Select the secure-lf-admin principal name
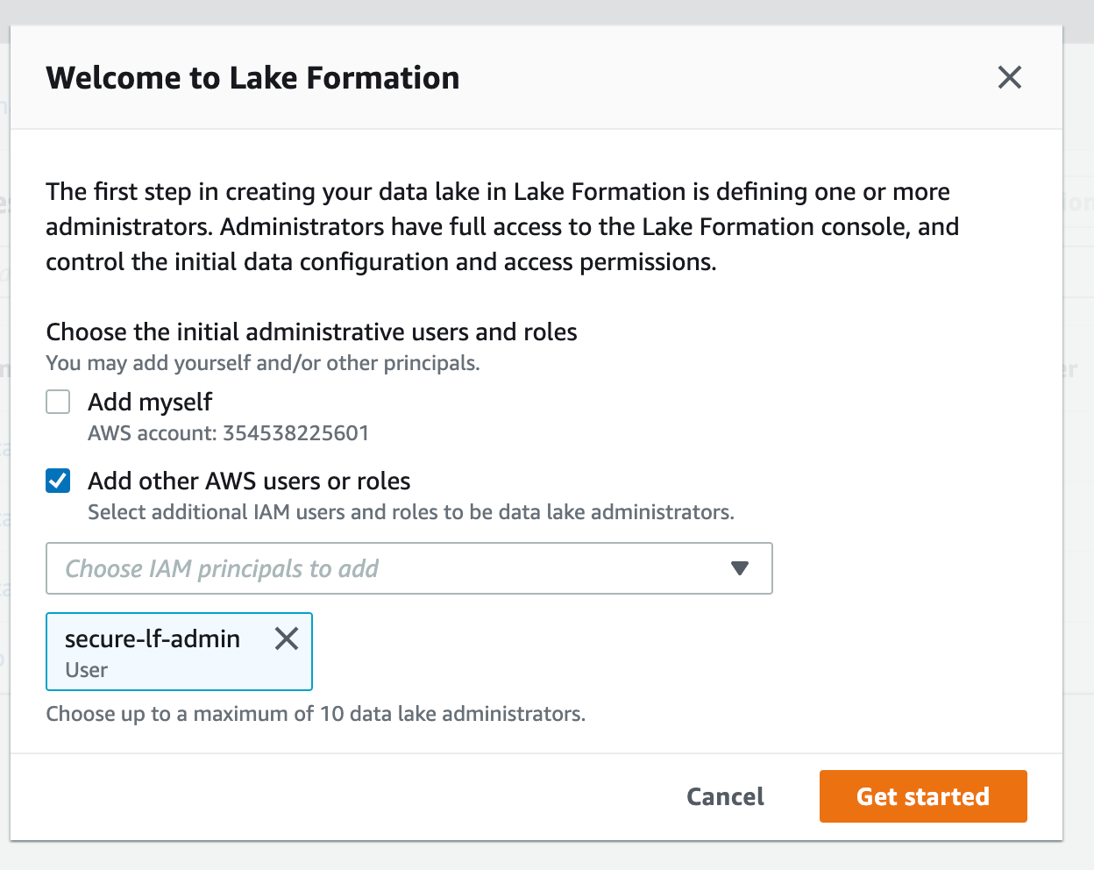The image size is (1094, 870). 153,638
